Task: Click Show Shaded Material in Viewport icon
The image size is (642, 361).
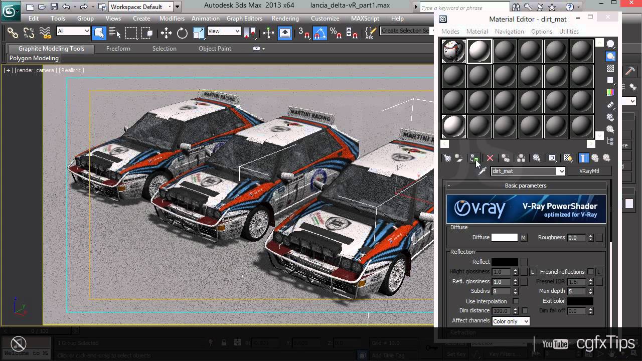Action: point(568,158)
